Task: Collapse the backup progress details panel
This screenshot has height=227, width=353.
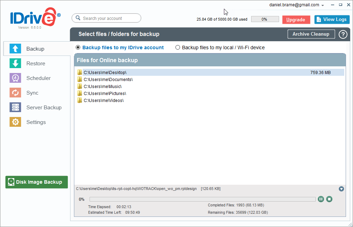Action: 341,189
